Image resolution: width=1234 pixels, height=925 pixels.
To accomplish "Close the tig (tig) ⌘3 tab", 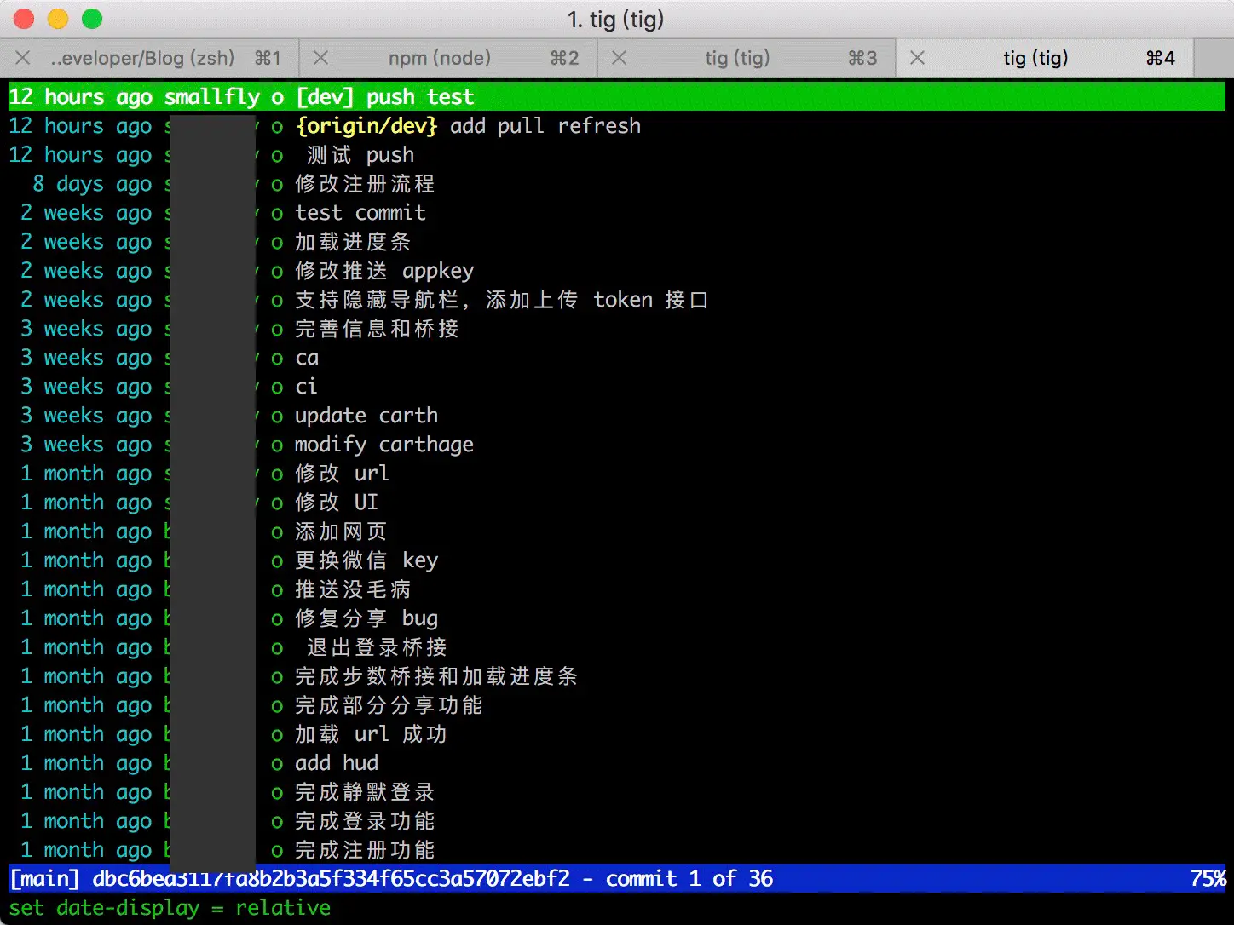I will click(x=620, y=58).
